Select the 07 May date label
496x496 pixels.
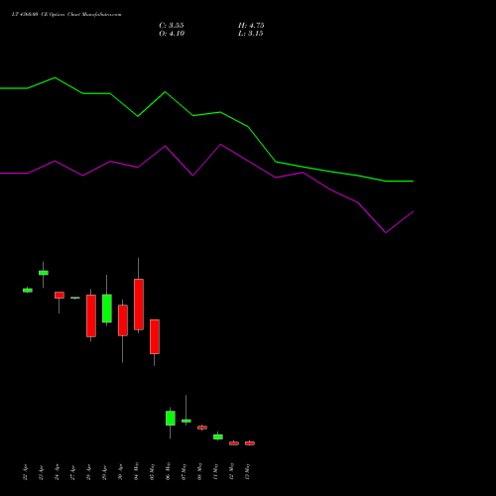[x=185, y=471]
